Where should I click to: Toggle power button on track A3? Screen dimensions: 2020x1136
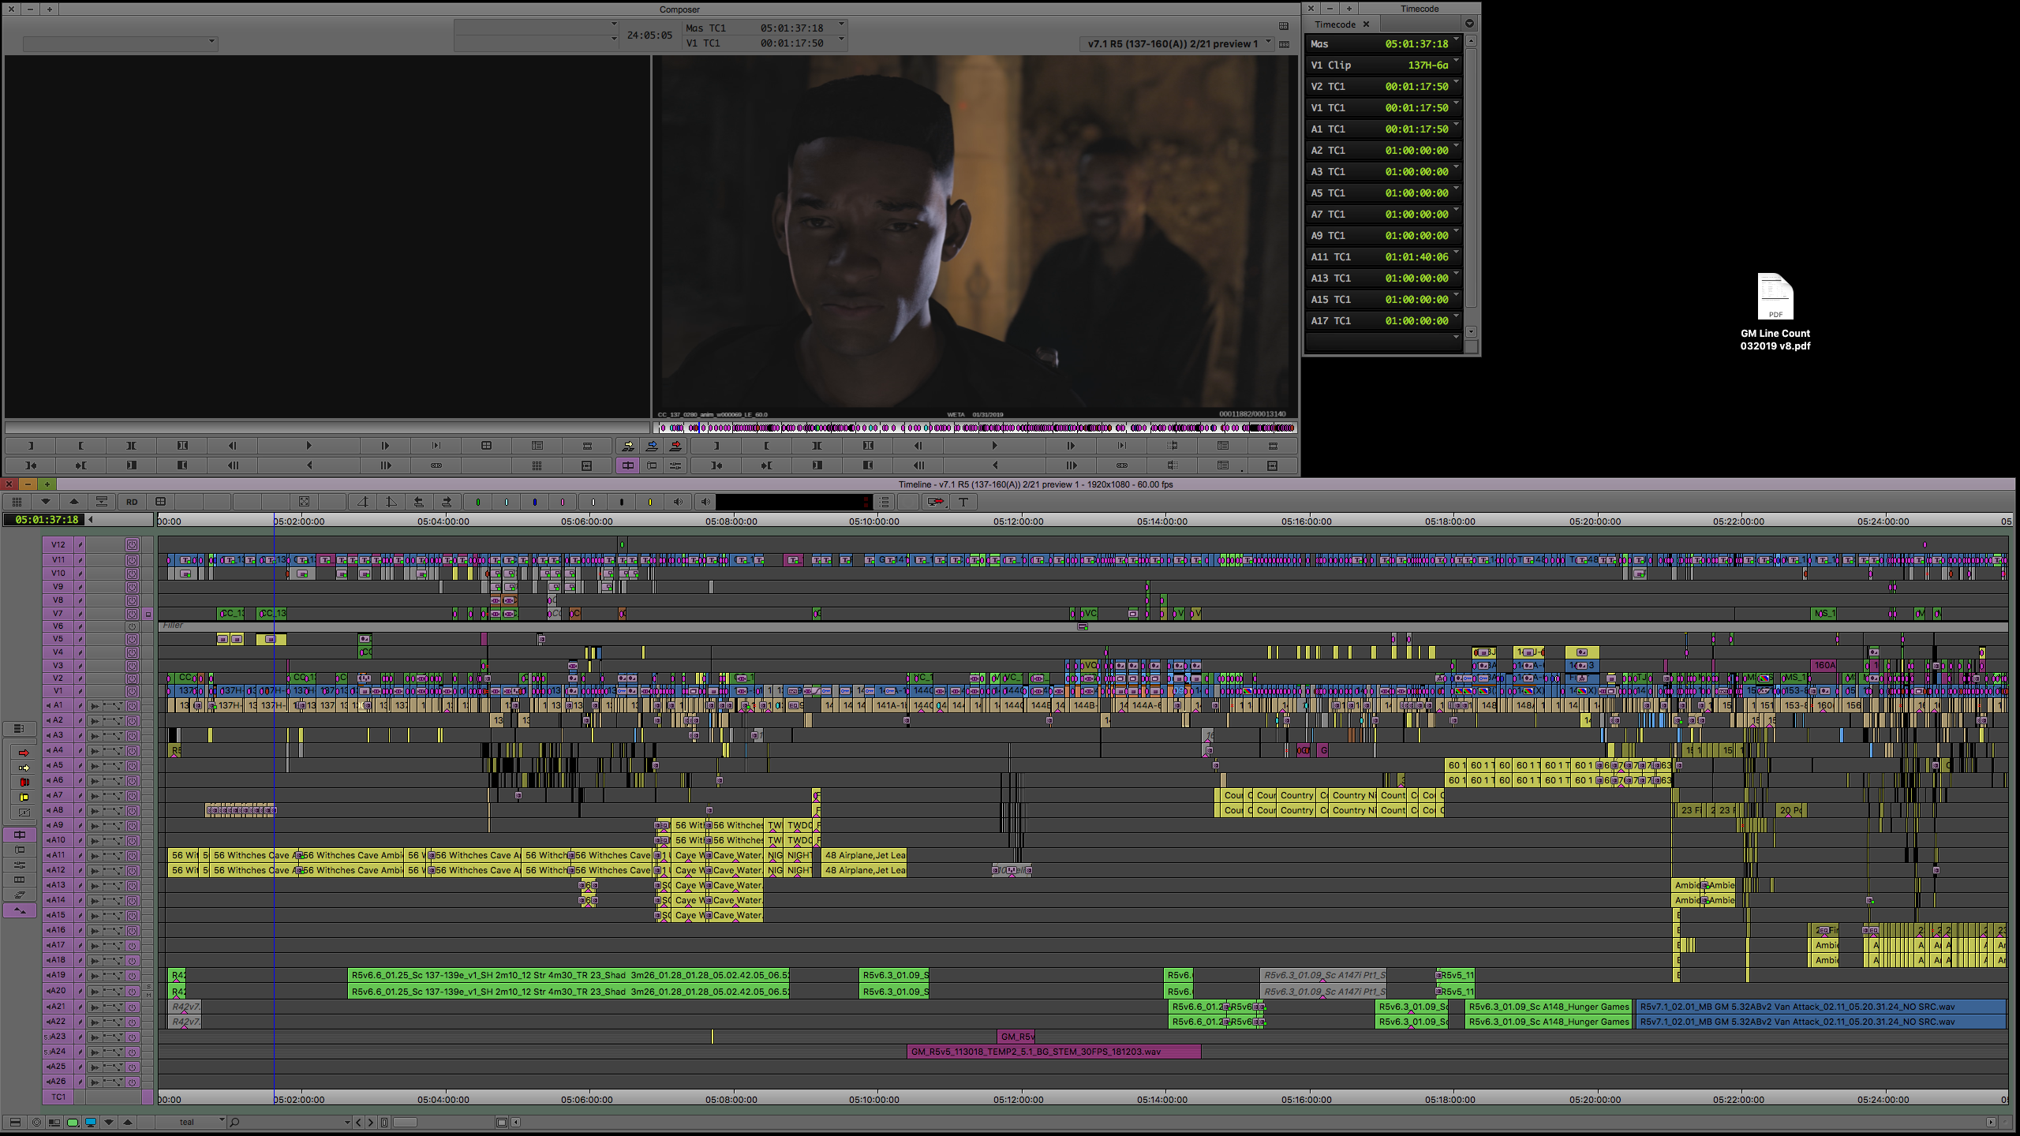tap(132, 735)
